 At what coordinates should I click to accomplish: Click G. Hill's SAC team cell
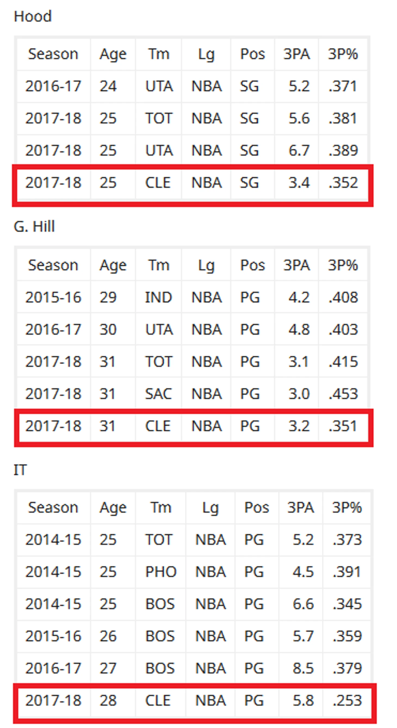159,394
